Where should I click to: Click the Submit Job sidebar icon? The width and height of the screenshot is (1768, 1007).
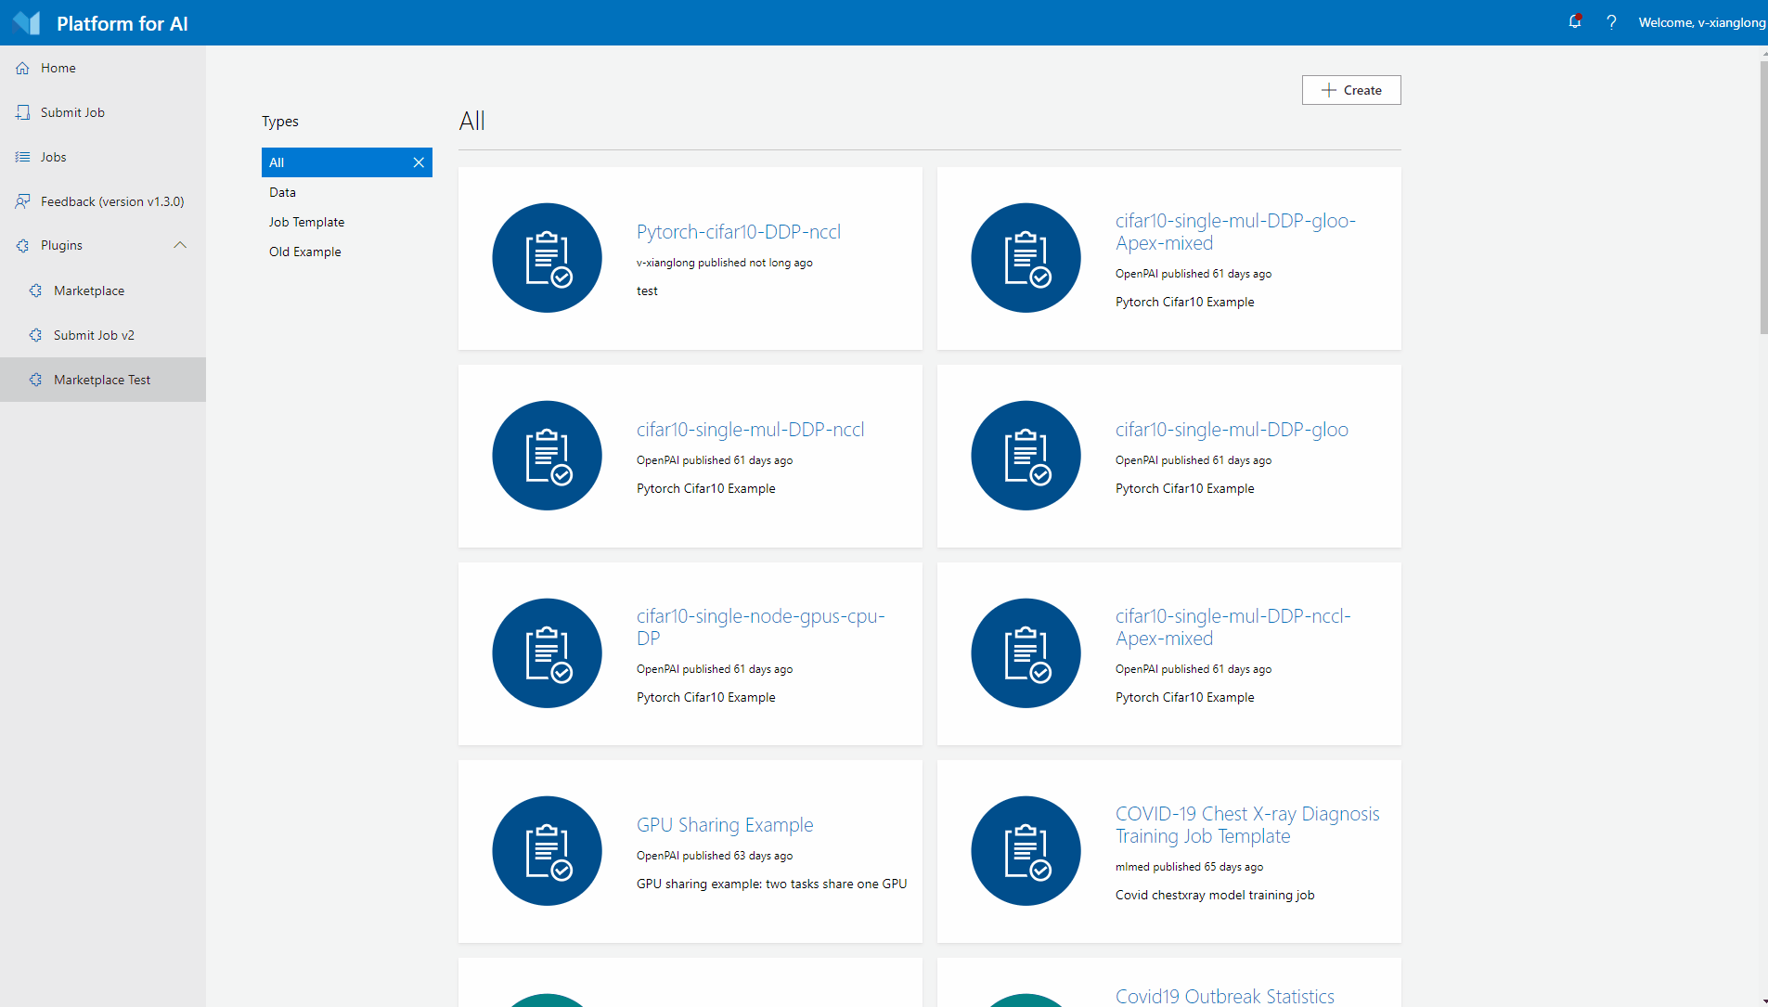tap(23, 112)
